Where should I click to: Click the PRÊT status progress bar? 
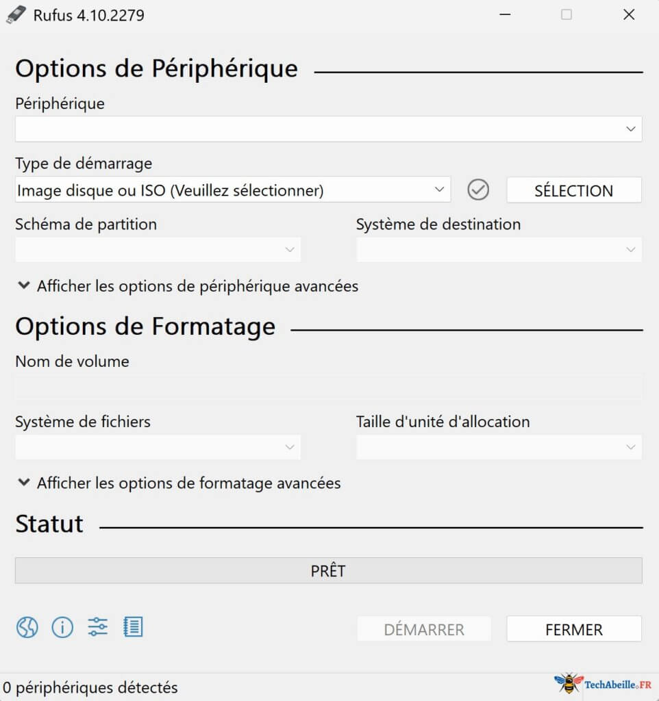point(329,570)
